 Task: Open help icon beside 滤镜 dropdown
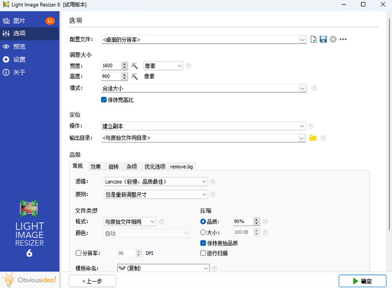[213, 182]
